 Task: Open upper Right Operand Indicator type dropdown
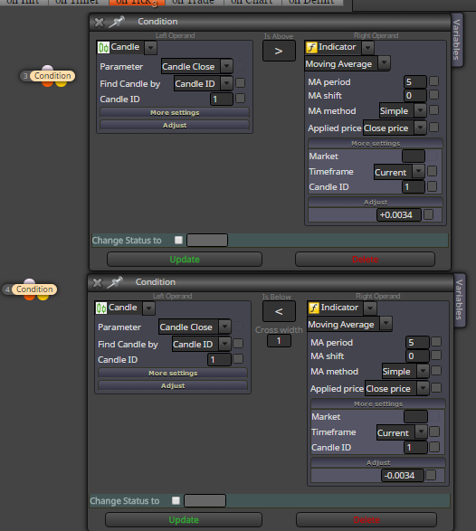[x=367, y=47]
